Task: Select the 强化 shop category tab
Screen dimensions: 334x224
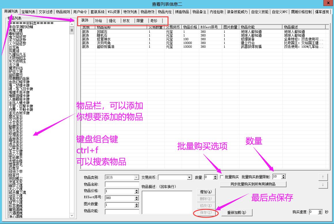Action: tap(112, 21)
